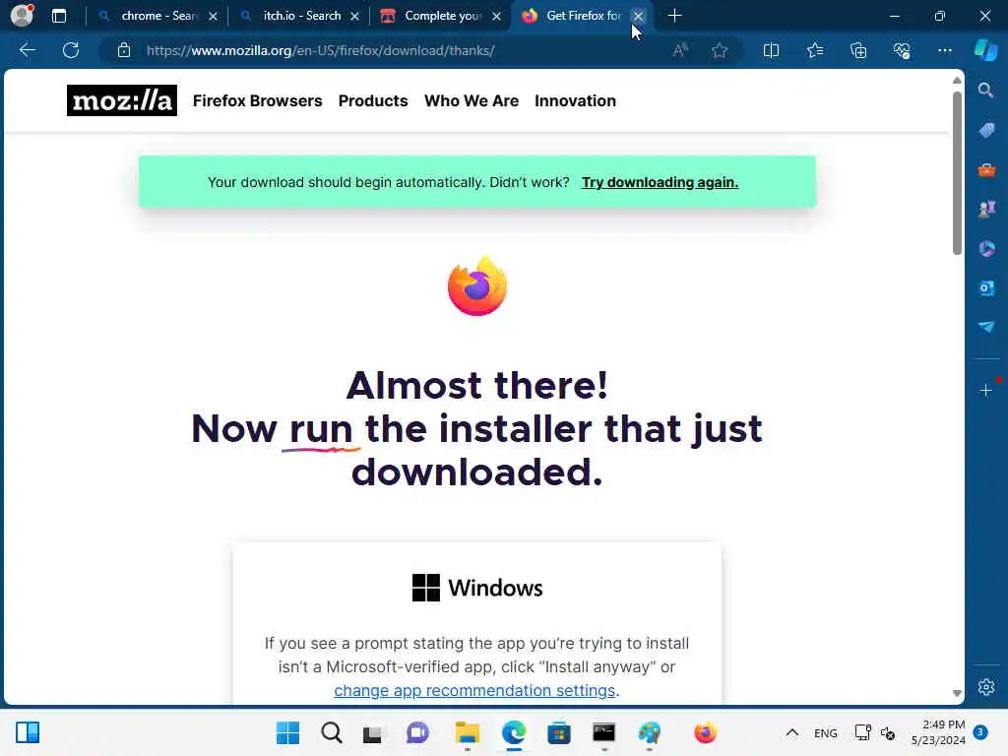This screenshot has height=756, width=1008.
Task: Close the chrome - Search tab
Action: pos(213,16)
